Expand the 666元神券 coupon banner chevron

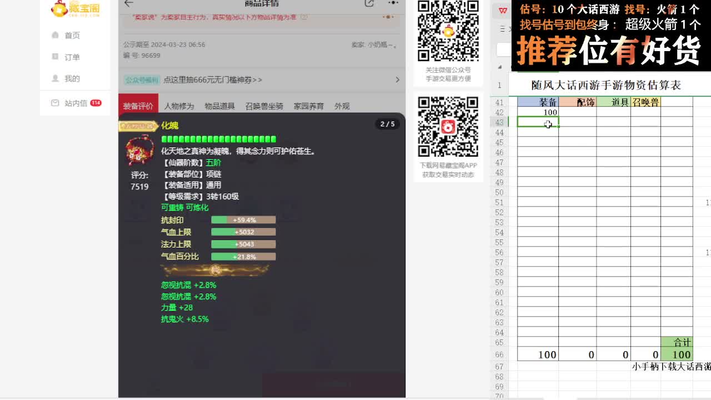point(399,80)
